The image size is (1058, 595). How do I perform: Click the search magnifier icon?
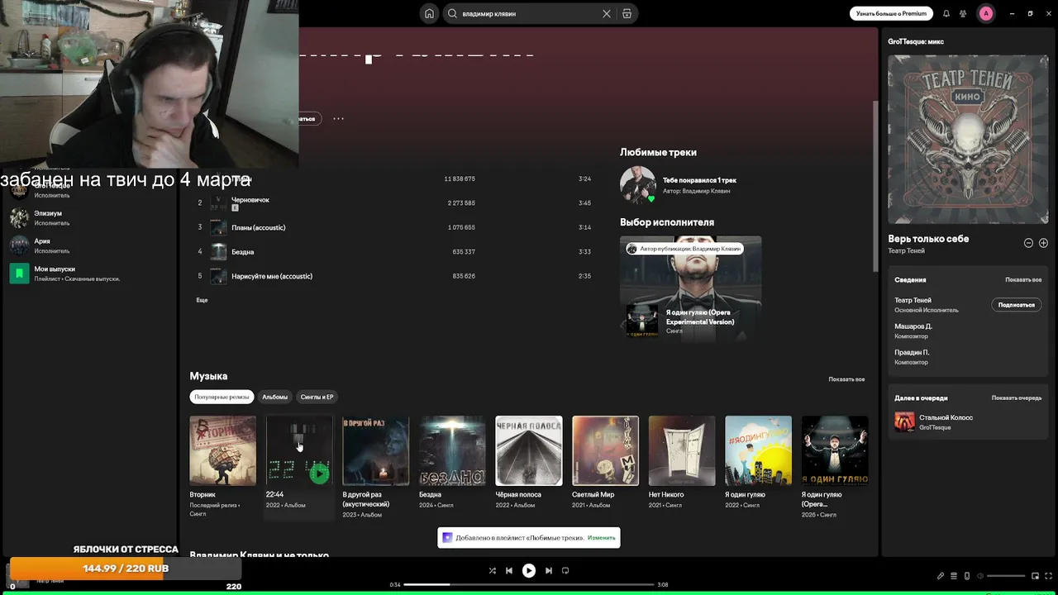pos(452,13)
